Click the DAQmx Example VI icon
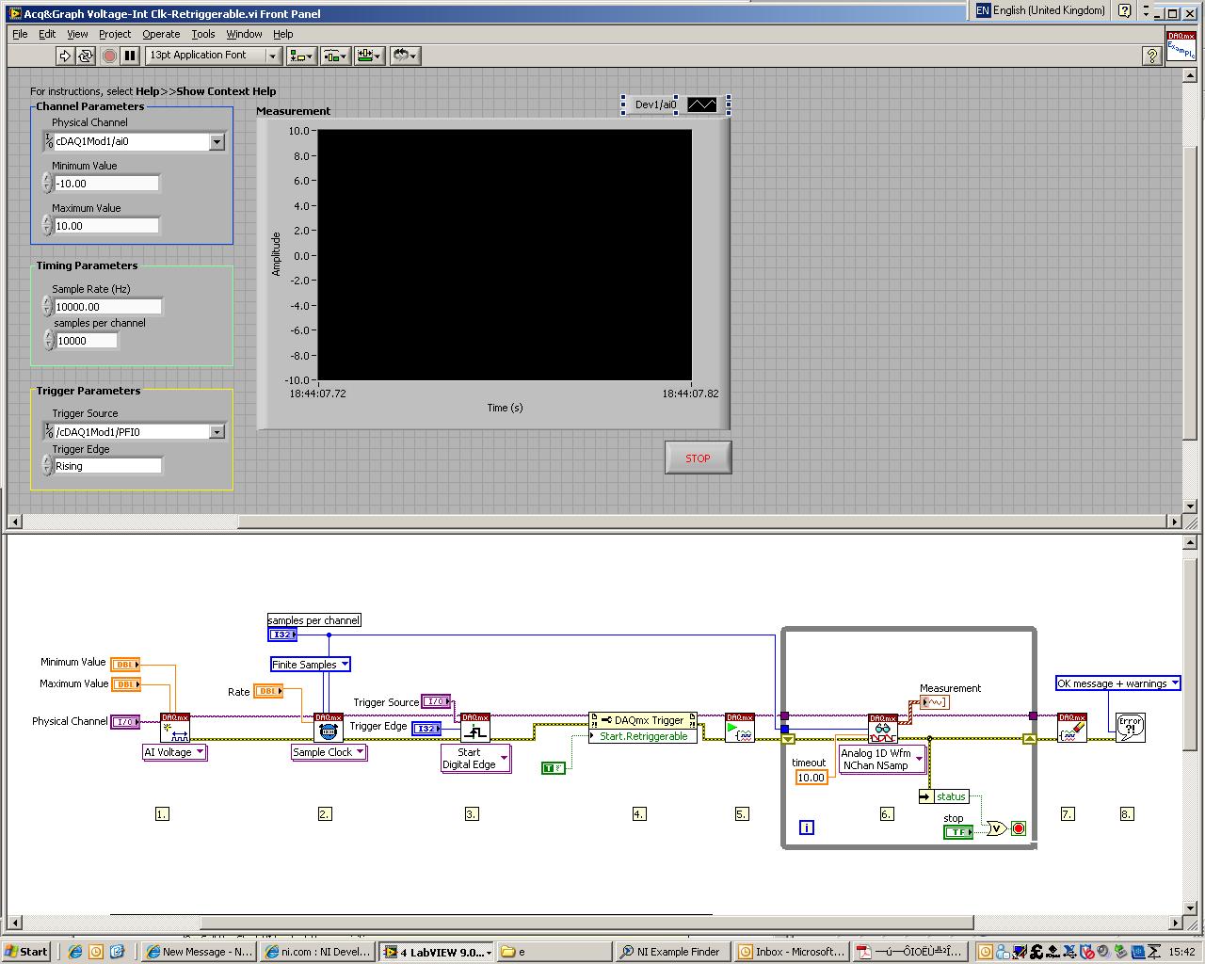Viewport: 1205px width, 964px height. [1181, 46]
